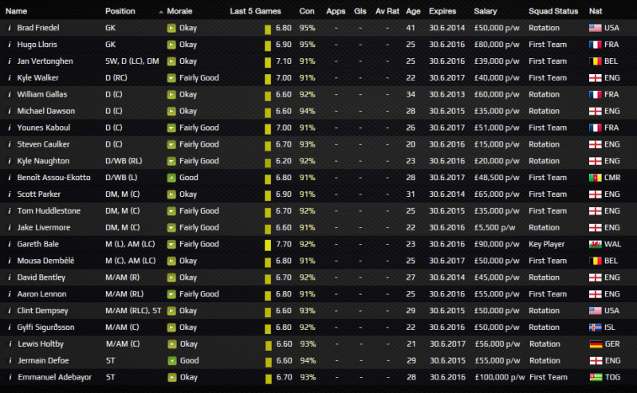Sort by Nat column header
Image resolution: width=637 pixels, height=393 pixels.
[x=596, y=11]
